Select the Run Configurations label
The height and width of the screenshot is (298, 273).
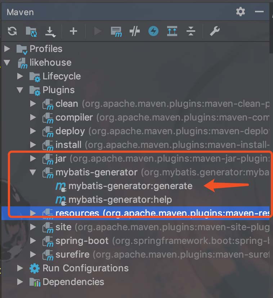pyautogui.click(x=86, y=268)
